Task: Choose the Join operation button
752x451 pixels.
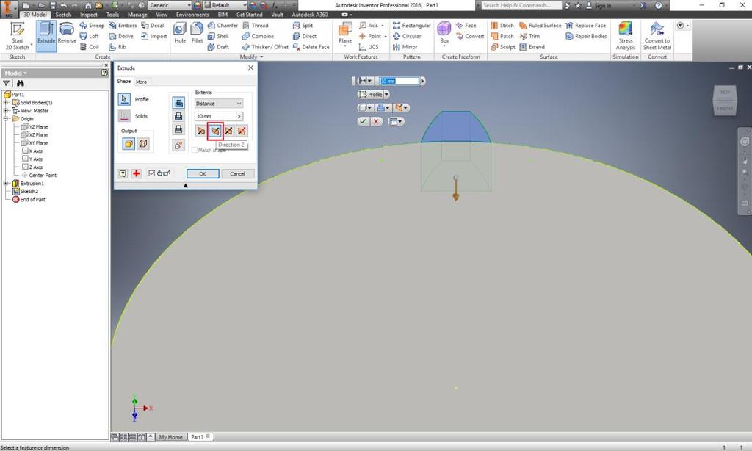Action: 178,103
